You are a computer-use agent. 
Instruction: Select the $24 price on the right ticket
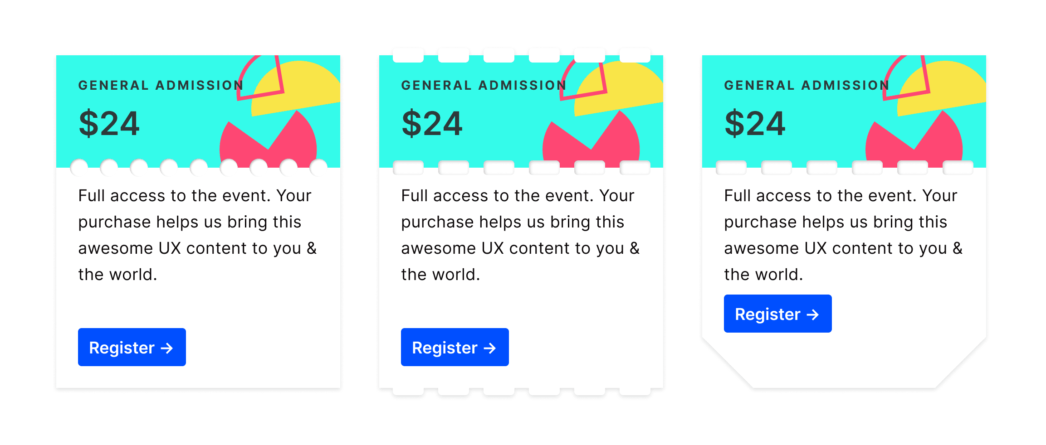(755, 123)
